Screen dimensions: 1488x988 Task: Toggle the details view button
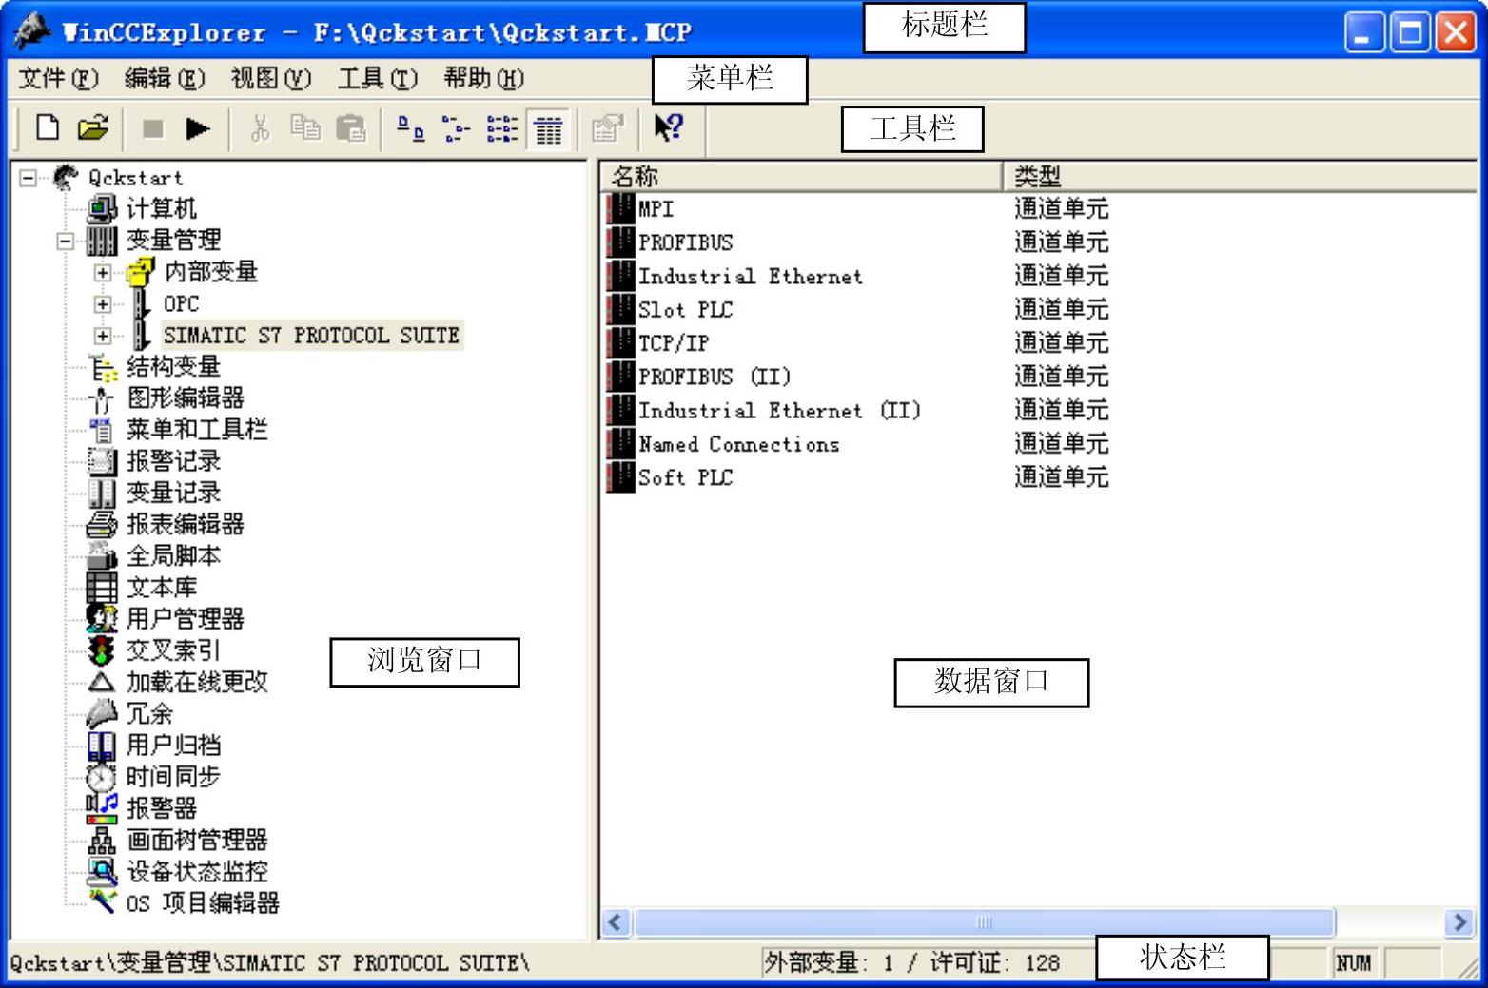548,128
